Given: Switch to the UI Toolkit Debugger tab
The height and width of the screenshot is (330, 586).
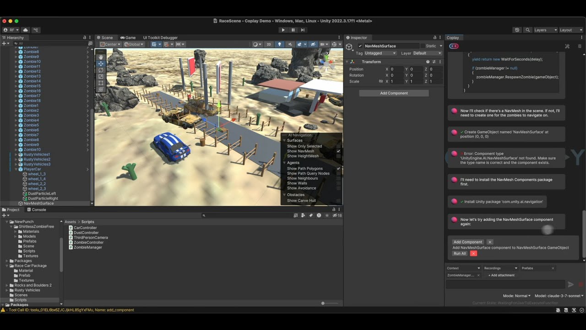Looking at the screenshot, I should (160, 38).
